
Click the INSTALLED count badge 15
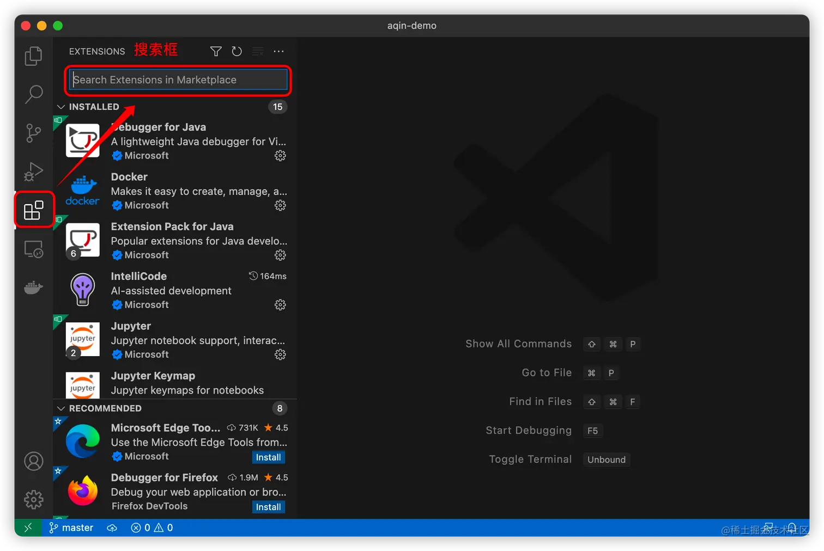pyautogui.click(x=278, y=107)
